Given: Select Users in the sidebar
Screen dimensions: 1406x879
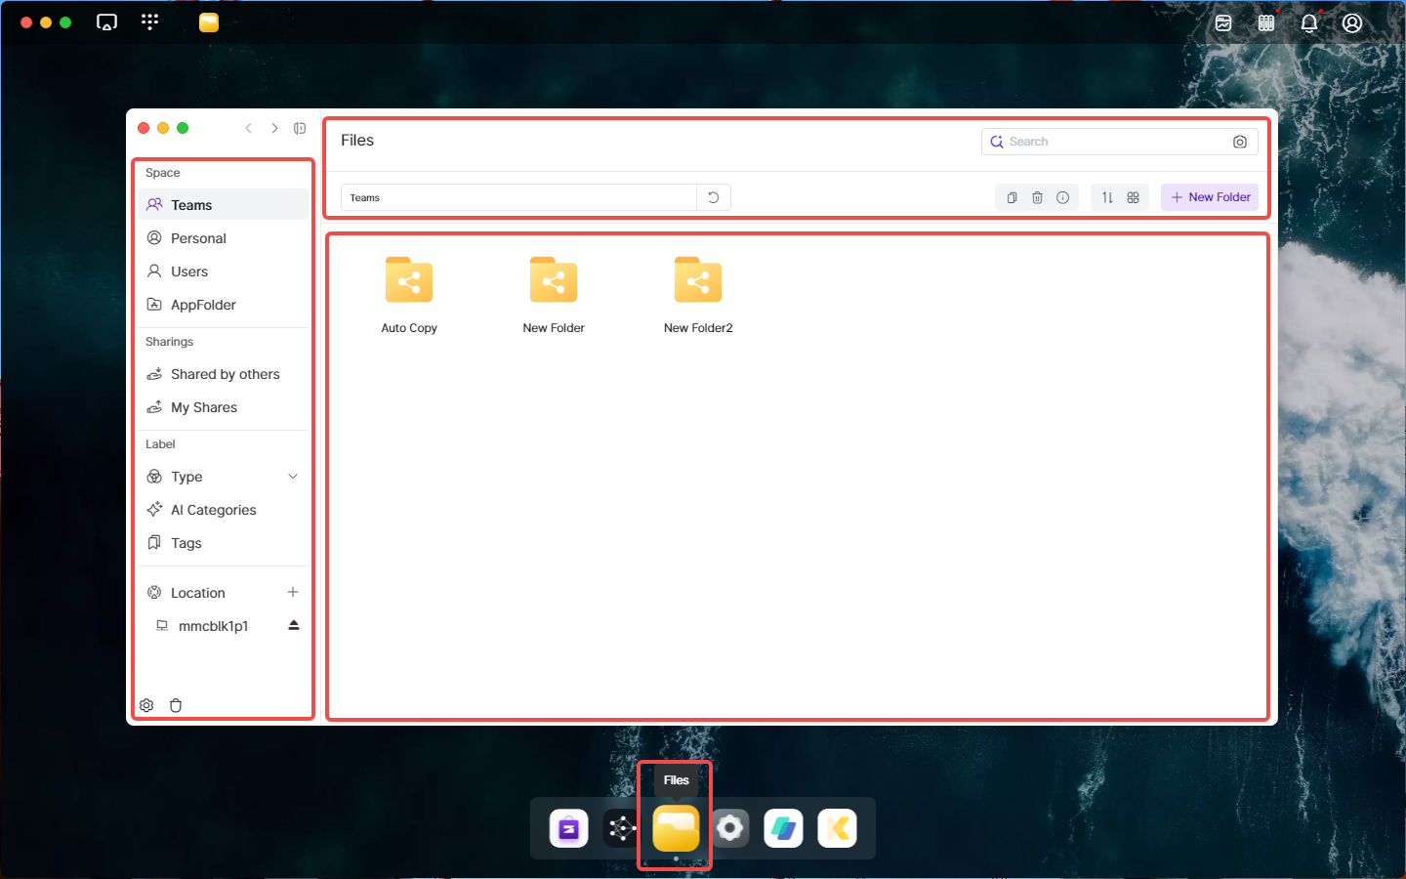Looking at the screenshot, I should 223,272.
